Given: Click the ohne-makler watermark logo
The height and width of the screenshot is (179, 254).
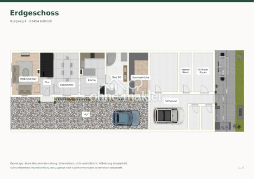Looking at the screenshot, I should [126, 91].
